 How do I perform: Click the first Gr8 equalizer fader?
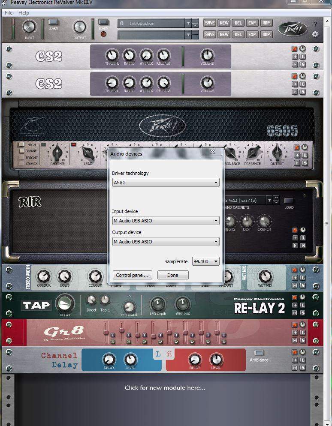coord(106,333)
